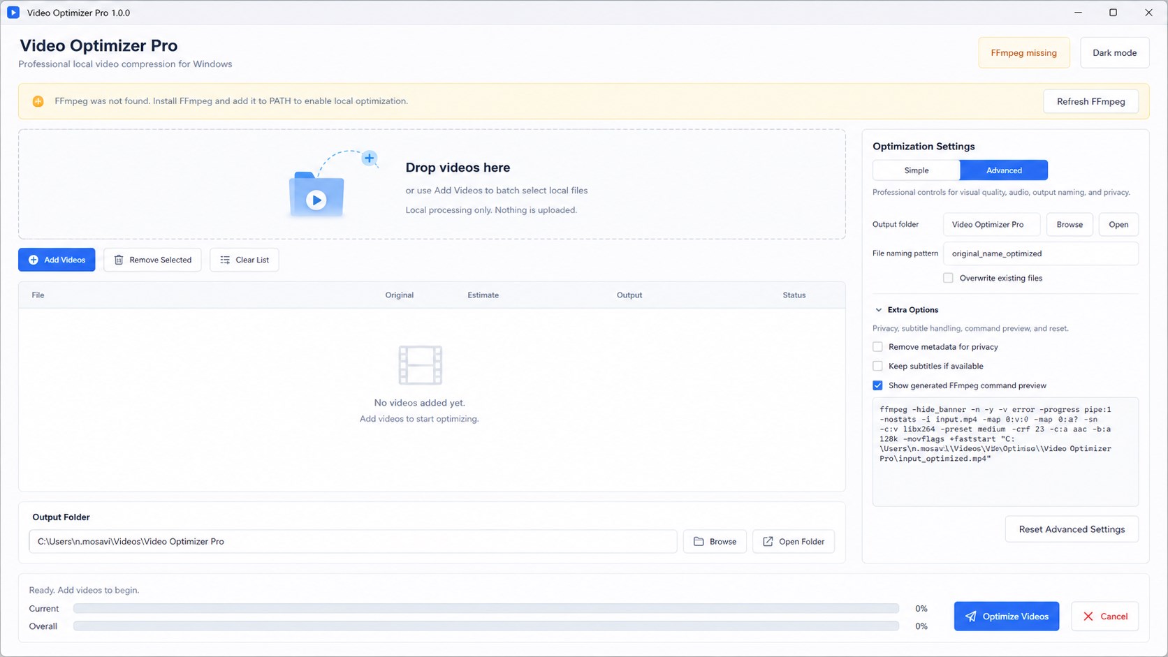1168x657 pixels.
Task: Click the Output column header
Action: coord(629,295)
